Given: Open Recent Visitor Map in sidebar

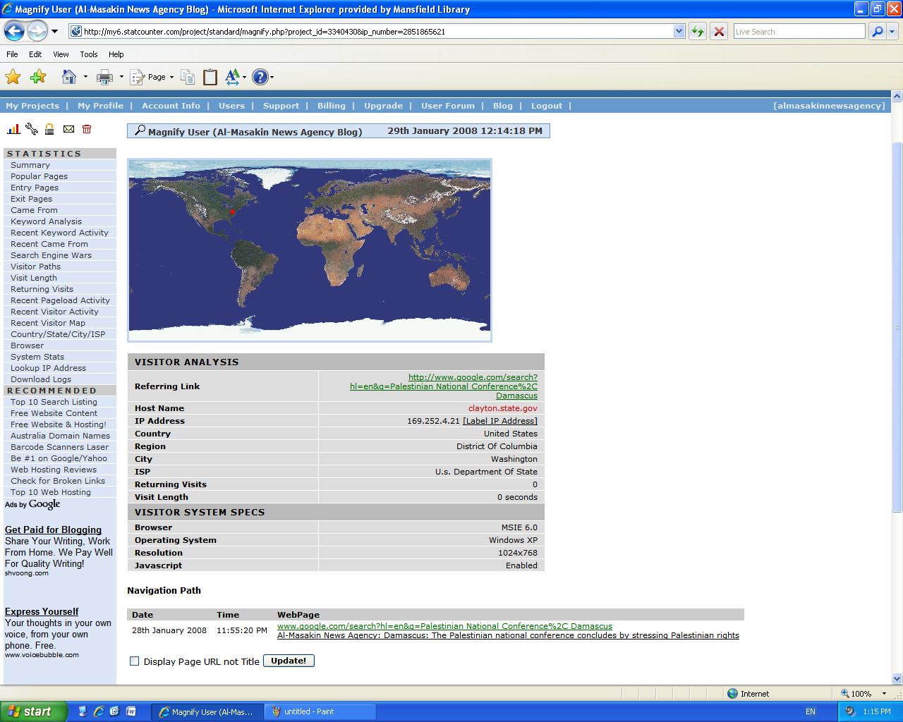Looking at the screenshot, I should [47, 323].
